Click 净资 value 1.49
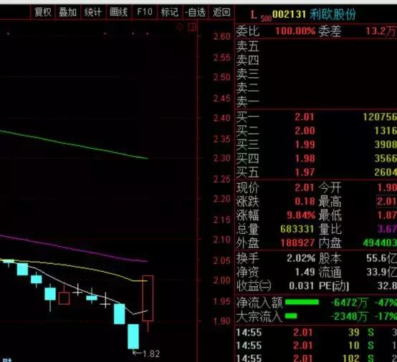Image resolution: width=397 pixels, height=362 pixels. (x=305, y=273)
